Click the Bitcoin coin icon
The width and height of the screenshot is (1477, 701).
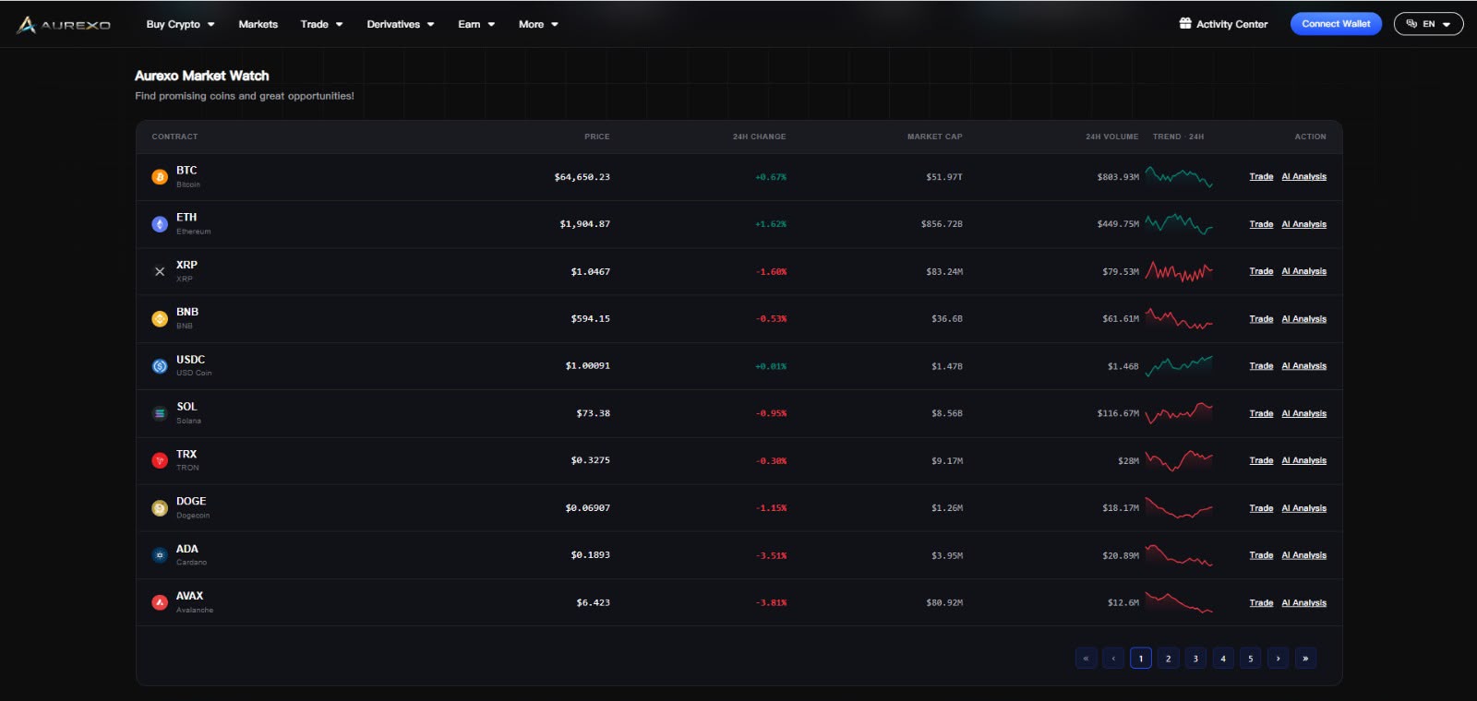tap(160, 177)
